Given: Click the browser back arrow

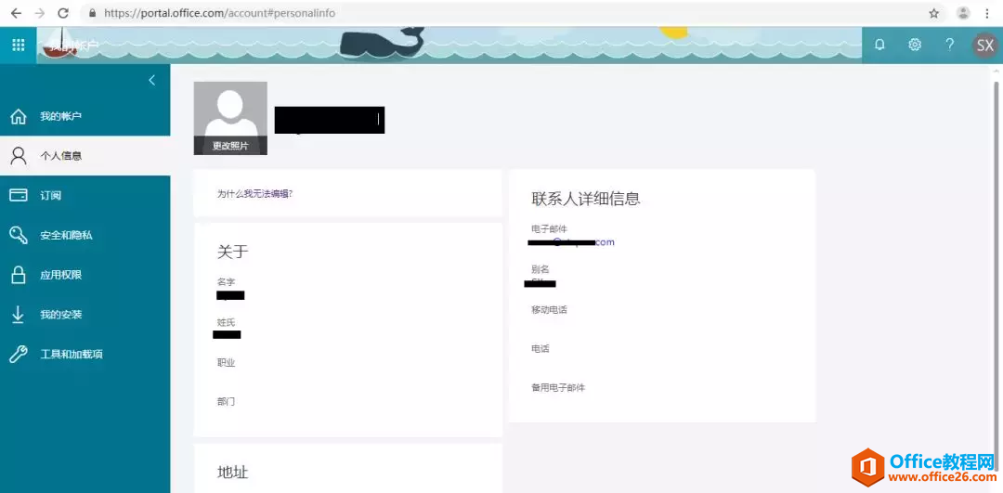Looking at the screenshot, I should pyautogui.click(x=16, y=13).
